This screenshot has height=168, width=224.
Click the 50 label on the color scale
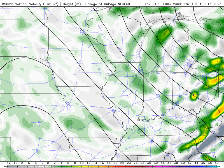[x=217, y=163]
